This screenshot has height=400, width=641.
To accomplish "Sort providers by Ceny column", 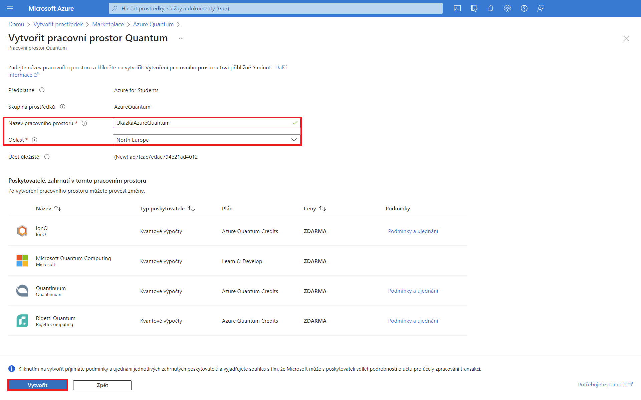I will pos(323,209).
